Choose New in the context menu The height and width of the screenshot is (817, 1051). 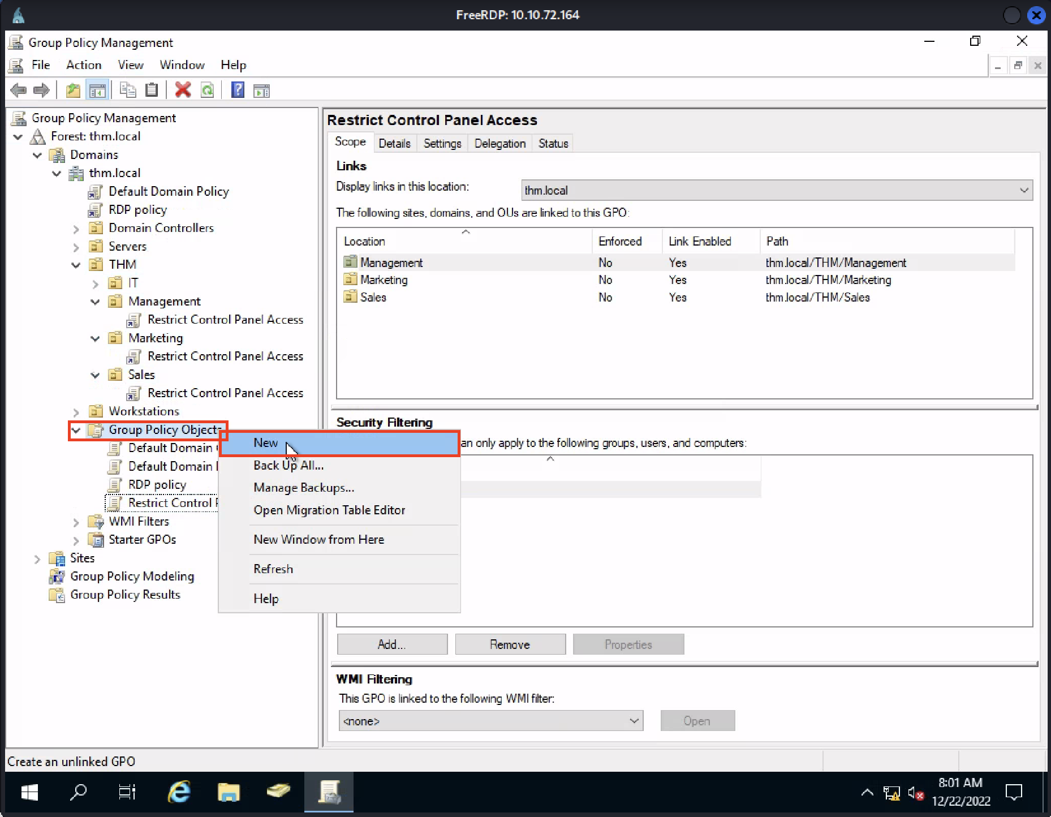coord(339,443)
